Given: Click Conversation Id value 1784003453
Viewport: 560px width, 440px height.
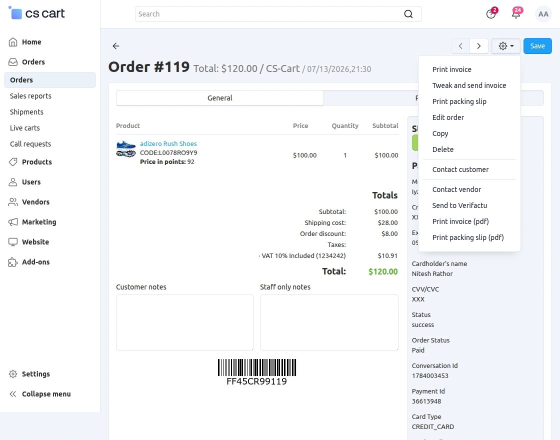Looking at the screenshot, I should (430, 376).
